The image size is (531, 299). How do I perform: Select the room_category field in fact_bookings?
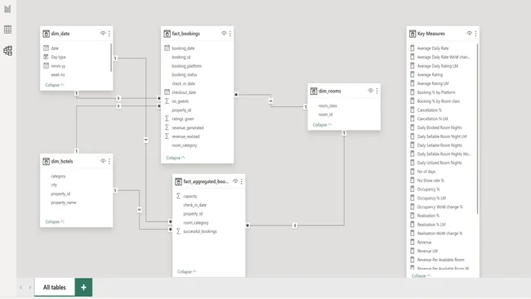(185, 145)
